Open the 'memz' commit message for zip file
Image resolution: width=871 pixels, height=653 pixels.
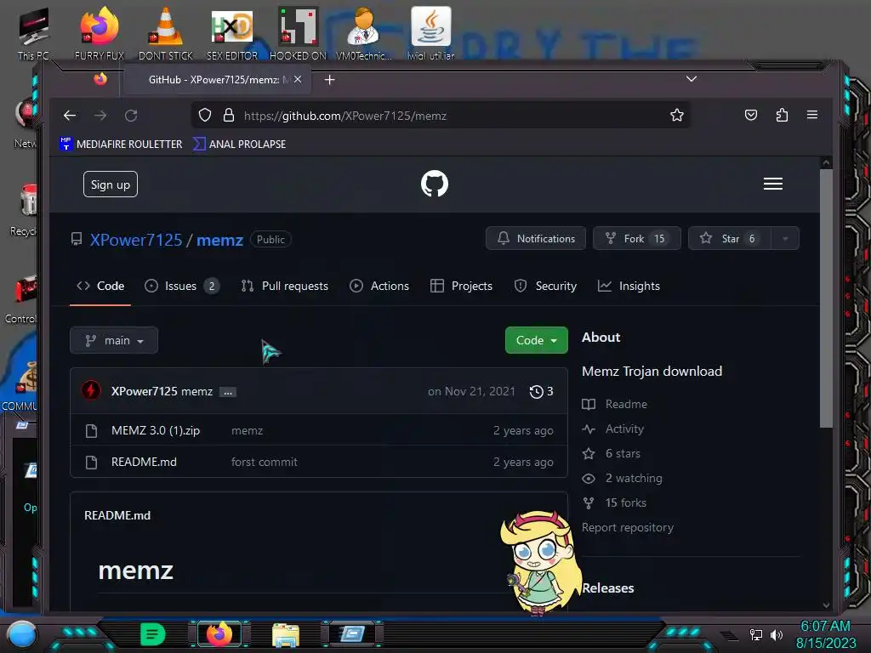pyautogui.click(x=248, y=430)
